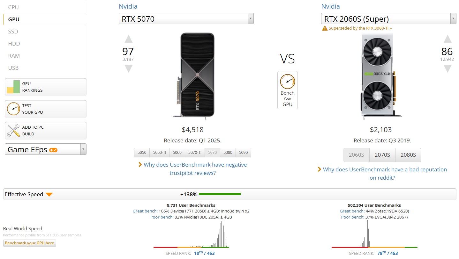
Task: Open the RTX 2060S (Super) model dropdown
Action: tap(453, 19)
